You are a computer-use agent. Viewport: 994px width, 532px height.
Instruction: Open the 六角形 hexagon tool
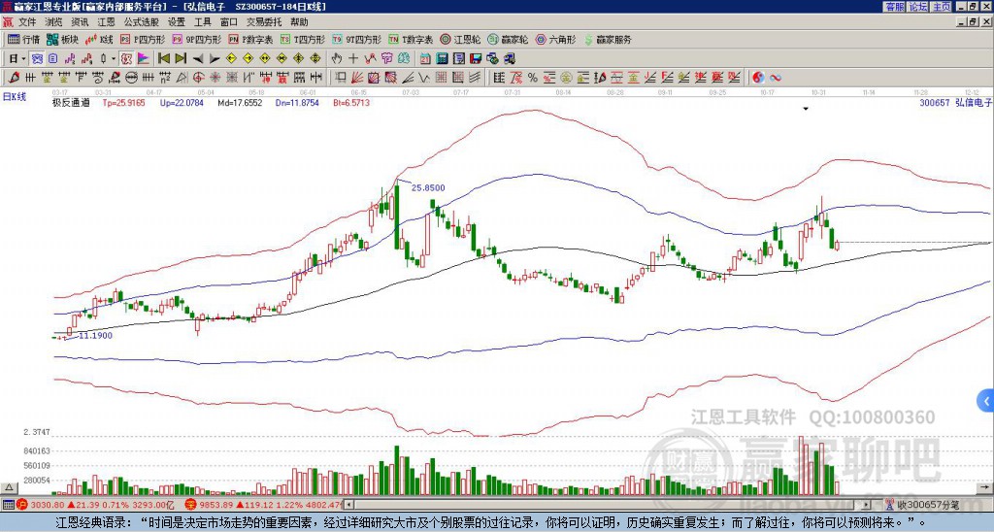555,39
